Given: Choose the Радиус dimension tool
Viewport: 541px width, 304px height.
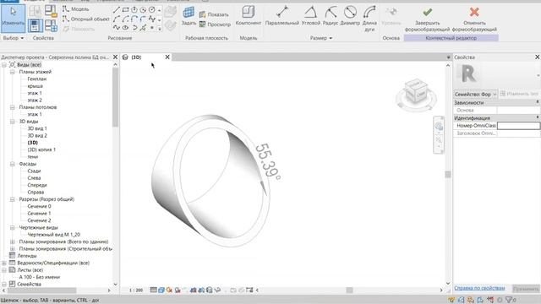Looking at the screenshot, I should pos(331,16).
